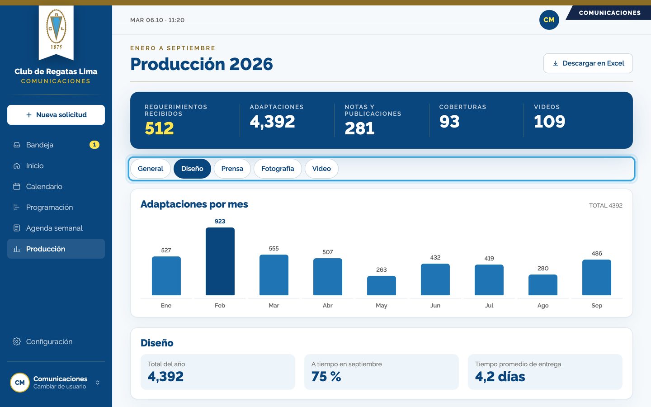Select the Prensa tab

pyautogui.click(x=232, y=169)
